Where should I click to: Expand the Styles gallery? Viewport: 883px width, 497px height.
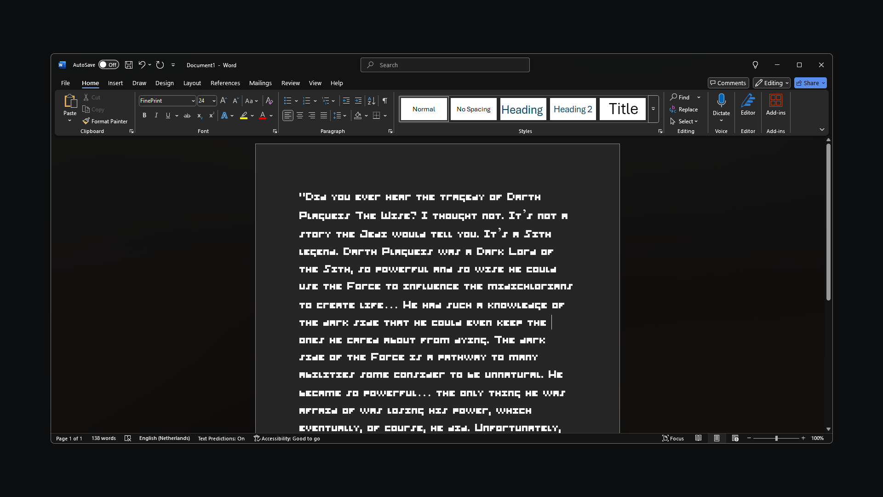tap(653, 109)
